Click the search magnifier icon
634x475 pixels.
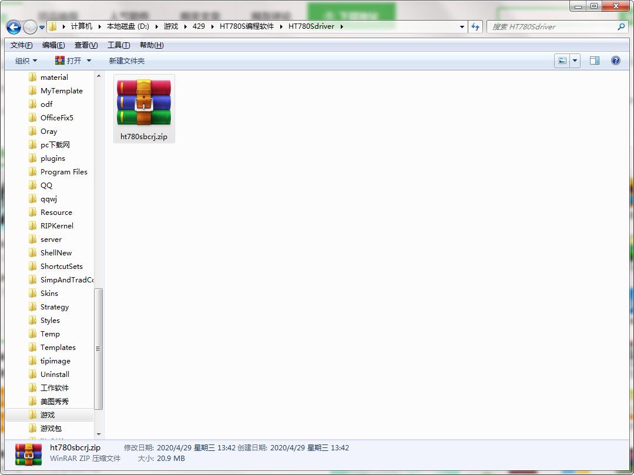[x=622, y=26]
